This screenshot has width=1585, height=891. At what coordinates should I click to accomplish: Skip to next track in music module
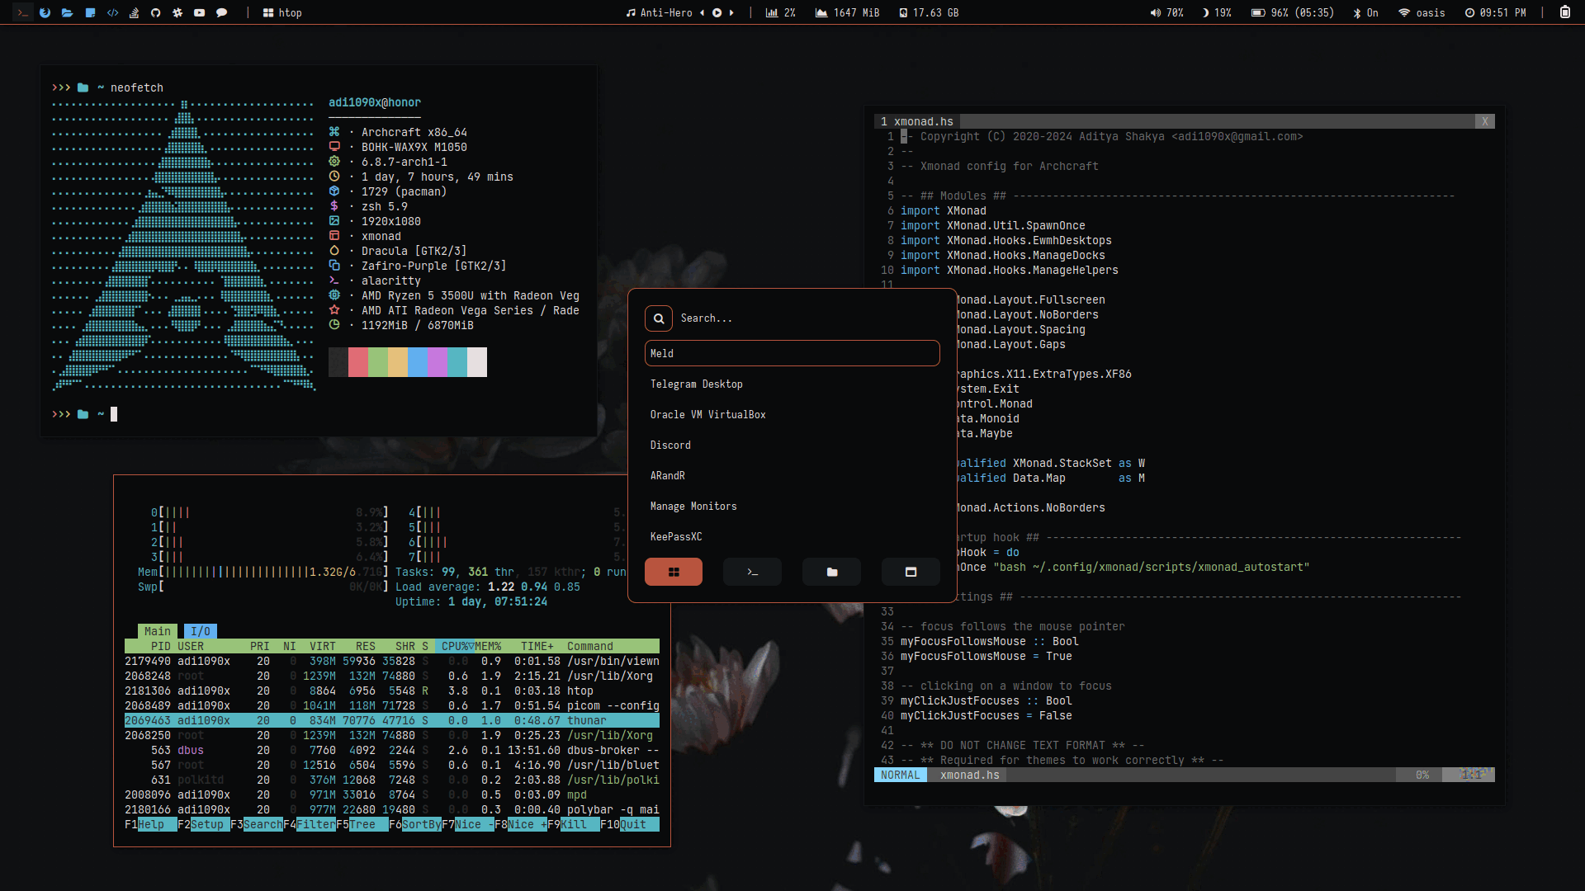click(731, 12)
